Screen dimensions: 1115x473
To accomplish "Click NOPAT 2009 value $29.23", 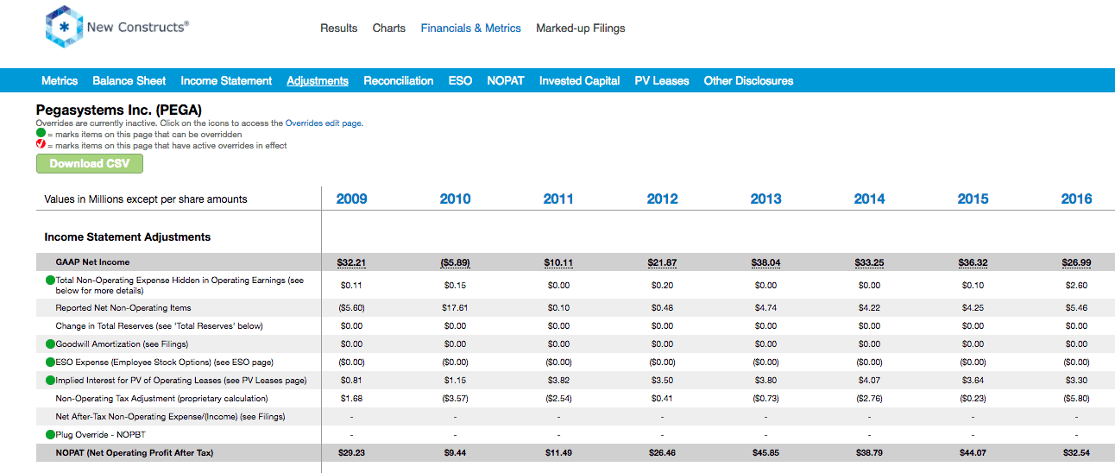I will [x=351, y=453].
